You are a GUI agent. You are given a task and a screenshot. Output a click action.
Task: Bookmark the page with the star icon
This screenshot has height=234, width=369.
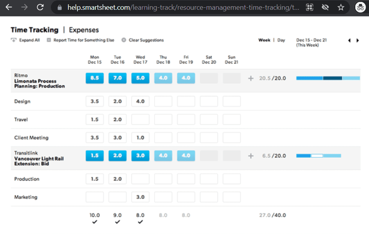coord(341,7)
